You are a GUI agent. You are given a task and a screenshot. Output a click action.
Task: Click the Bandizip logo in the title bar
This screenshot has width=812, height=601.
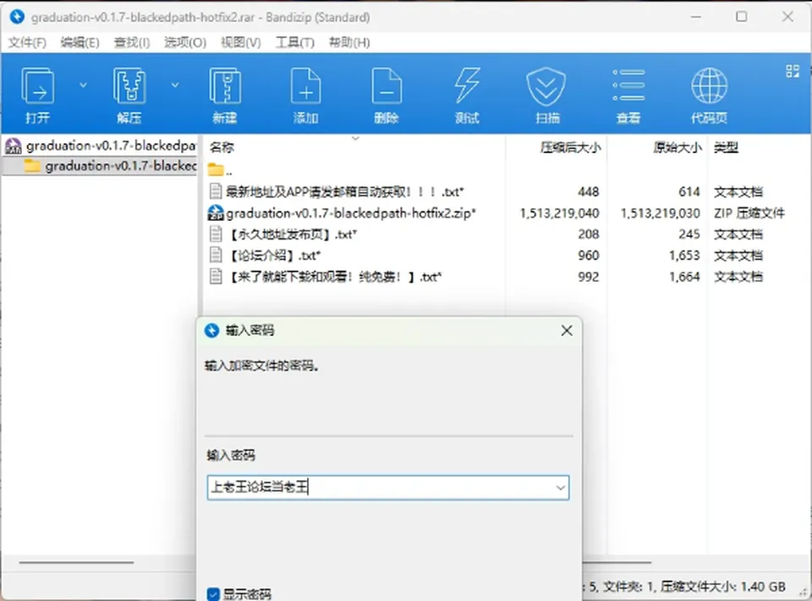(x=17, y=17)
